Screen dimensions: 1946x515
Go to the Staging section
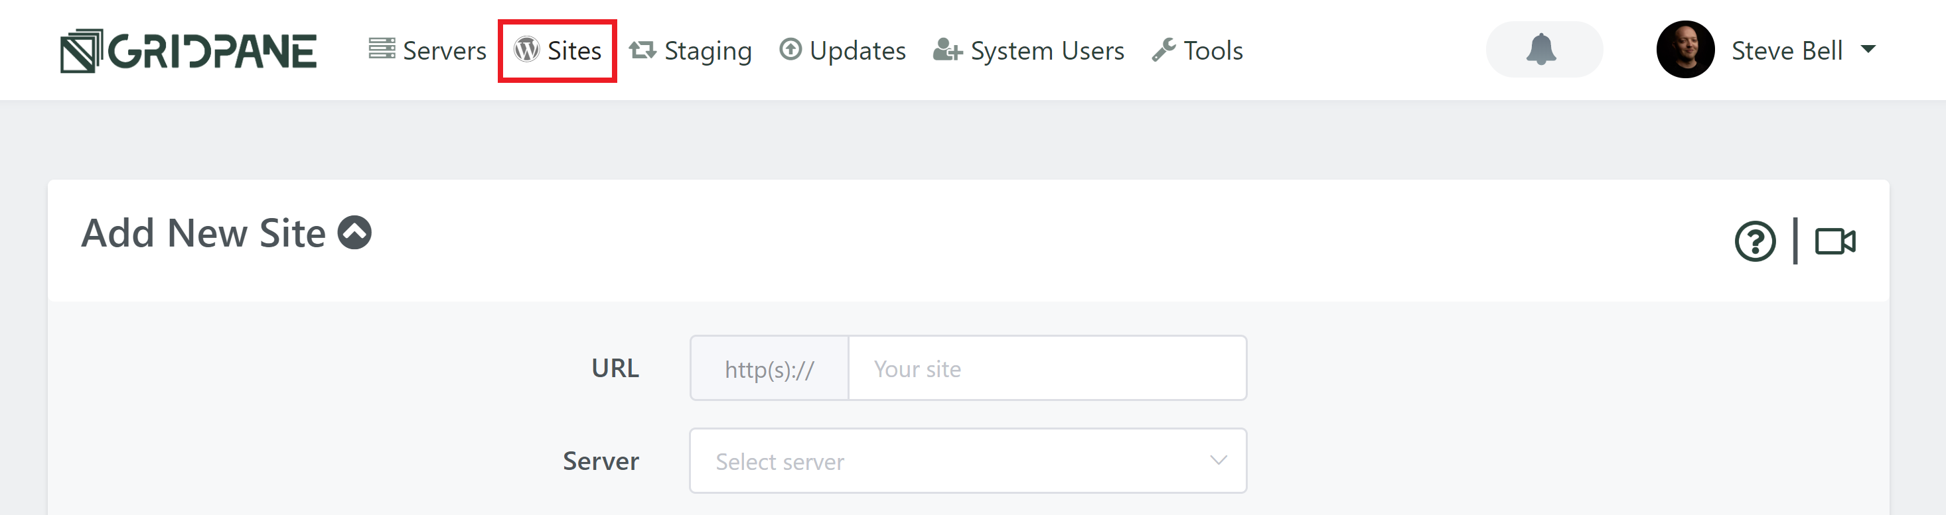690,50
